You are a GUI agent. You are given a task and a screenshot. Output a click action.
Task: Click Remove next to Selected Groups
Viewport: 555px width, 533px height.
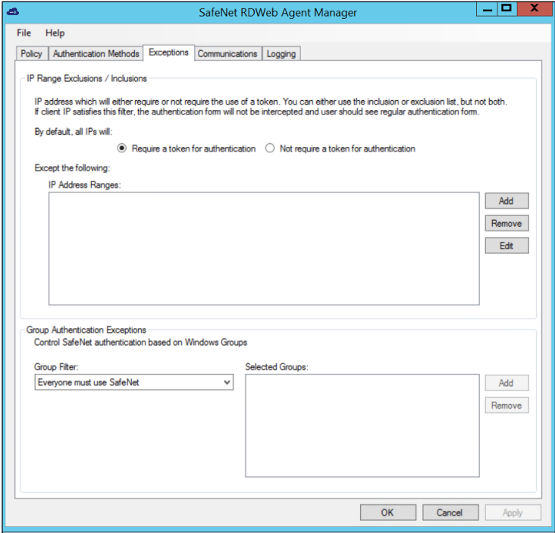click(x=507, y=406)
